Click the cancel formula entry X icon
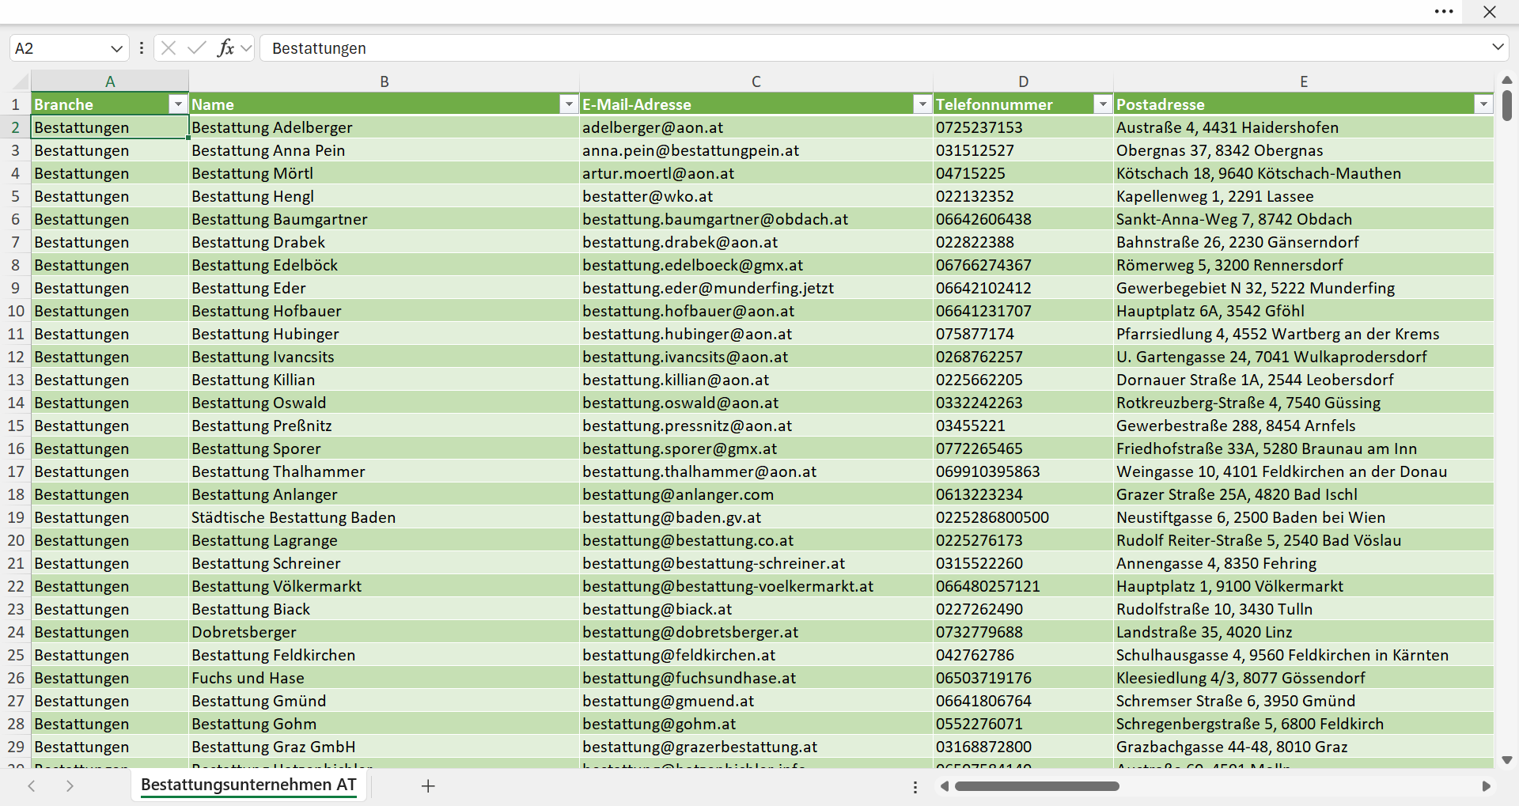This screenshot has height=806, width=1519. pyautogui.click(x=168, y=48)
